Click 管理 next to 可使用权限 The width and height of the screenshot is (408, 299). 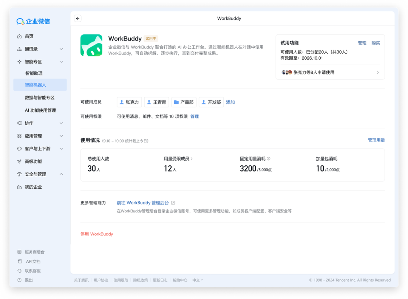point(195,116)
